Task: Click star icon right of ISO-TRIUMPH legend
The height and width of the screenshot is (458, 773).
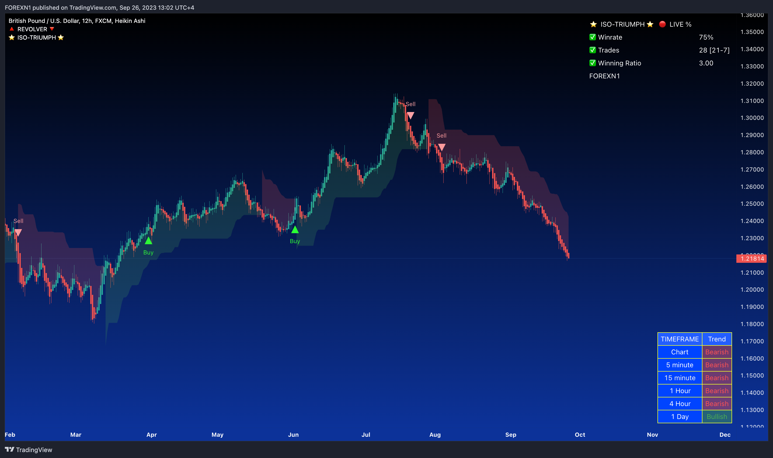Action: click(61, 37)
